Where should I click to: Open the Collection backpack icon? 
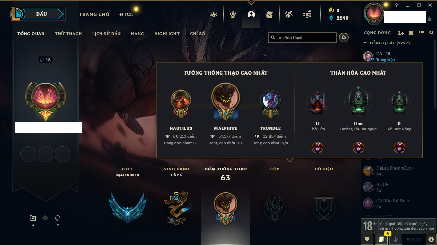click(270, 14)
